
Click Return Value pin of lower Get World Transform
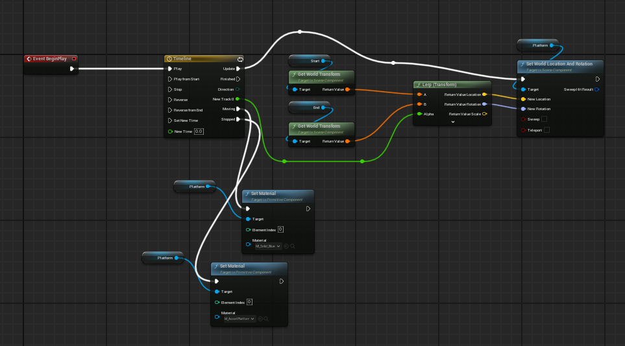pyautogui.click(x=348, y=141)
